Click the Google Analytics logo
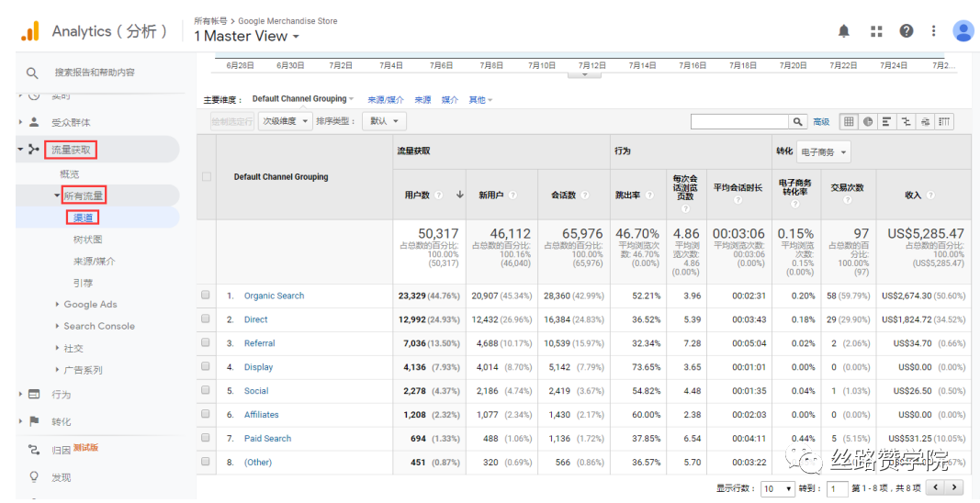Viewport: 980px width, 503px height. pyautogui.click(x=29, y=30)
